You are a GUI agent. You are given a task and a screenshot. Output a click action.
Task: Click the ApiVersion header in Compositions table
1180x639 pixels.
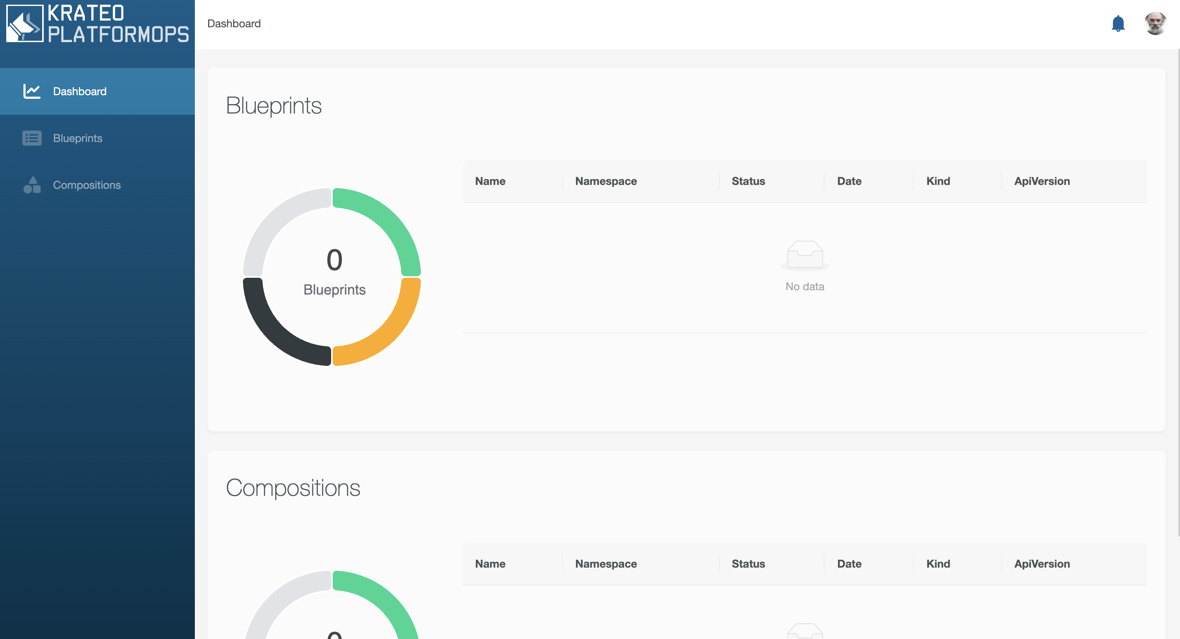click(1042, 564)
